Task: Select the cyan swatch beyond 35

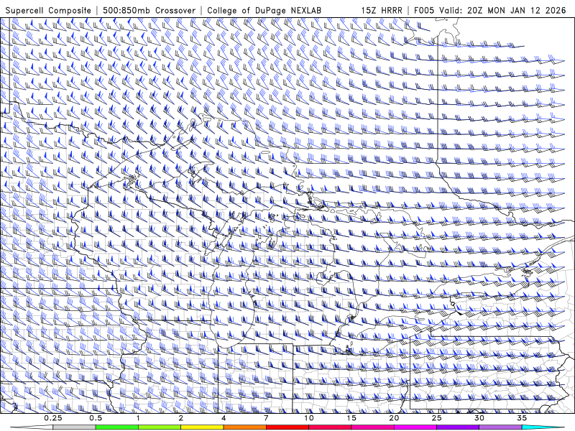Action: pyautogui.click(x=543, y=427)
